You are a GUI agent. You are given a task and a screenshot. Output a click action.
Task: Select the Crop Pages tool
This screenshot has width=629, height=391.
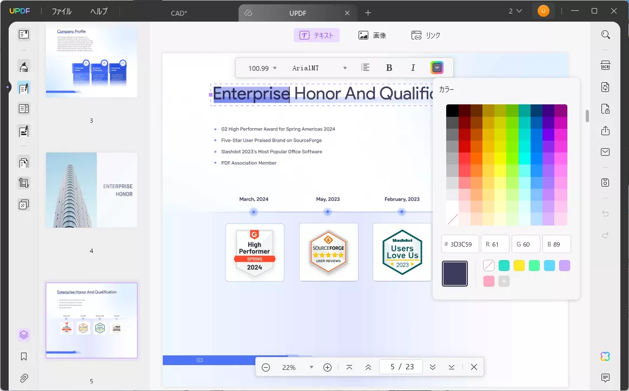click(x=24, y=183)
